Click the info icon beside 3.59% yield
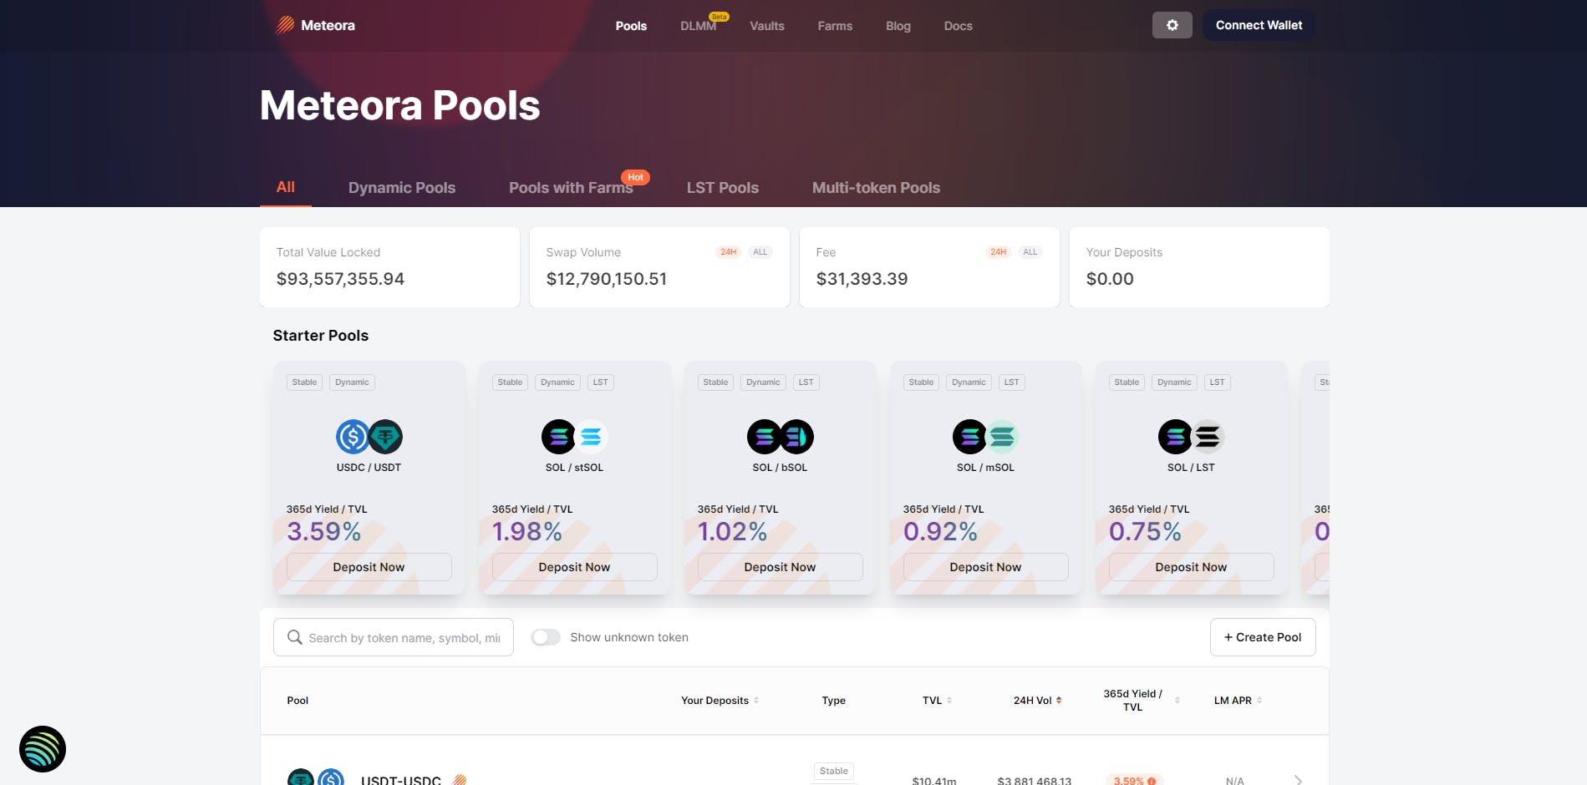Image resolution: width=1587 pixels, height=785 pixels. [x=1152, y=781]
